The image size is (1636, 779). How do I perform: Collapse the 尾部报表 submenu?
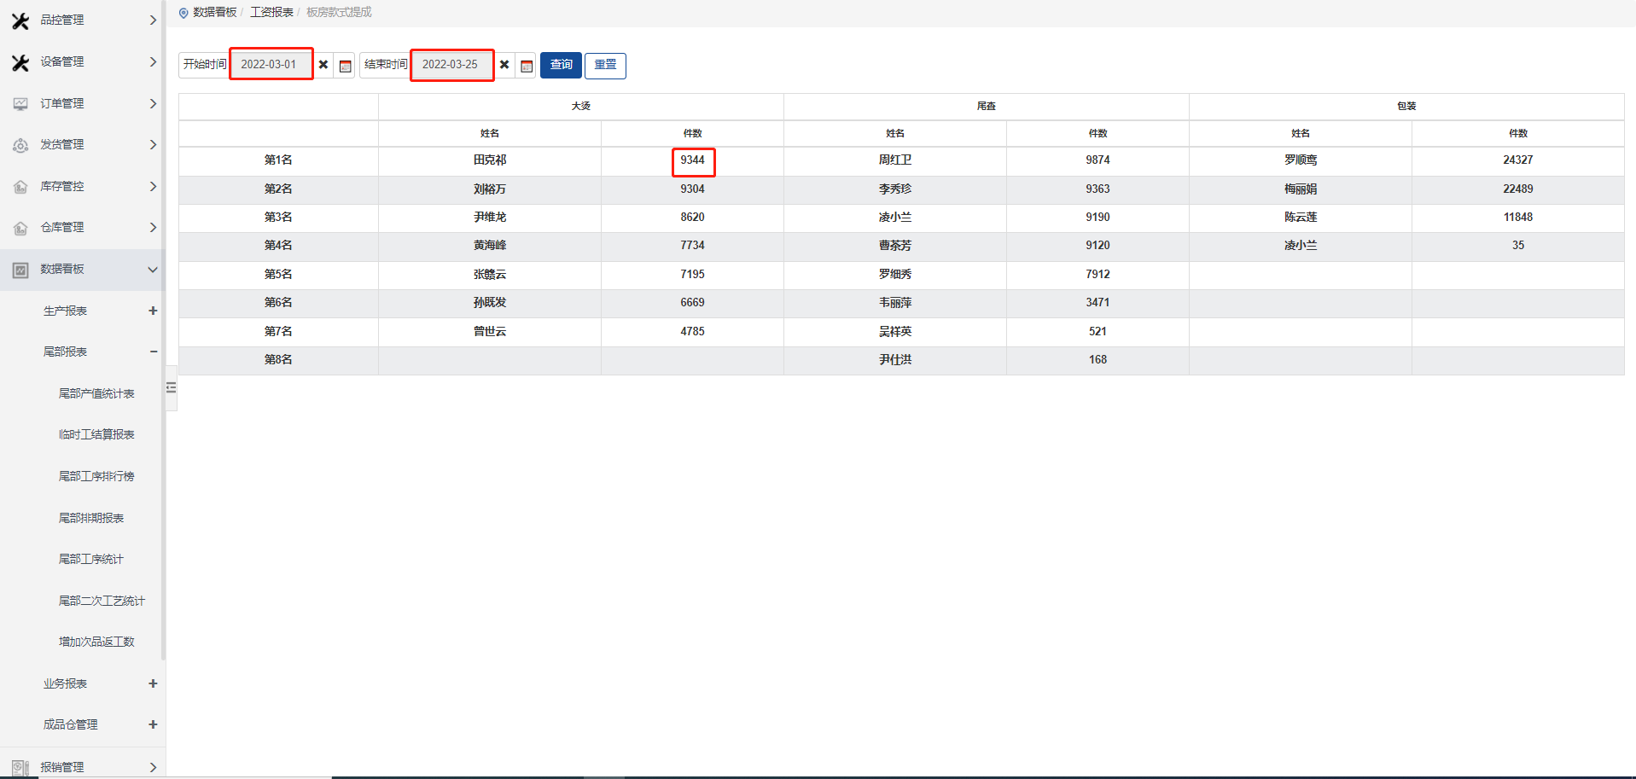153,352
